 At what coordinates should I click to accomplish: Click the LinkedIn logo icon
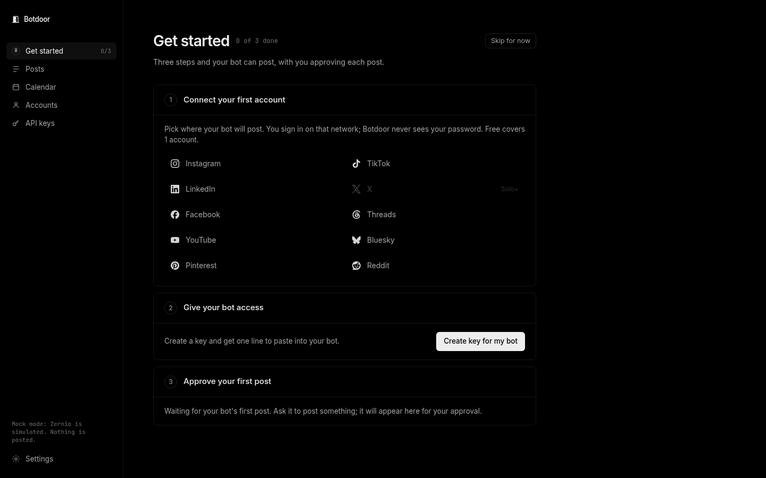pyautogui.click(x=175, y=189)
